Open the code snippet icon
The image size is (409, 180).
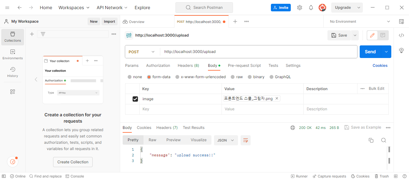[401, 35]
